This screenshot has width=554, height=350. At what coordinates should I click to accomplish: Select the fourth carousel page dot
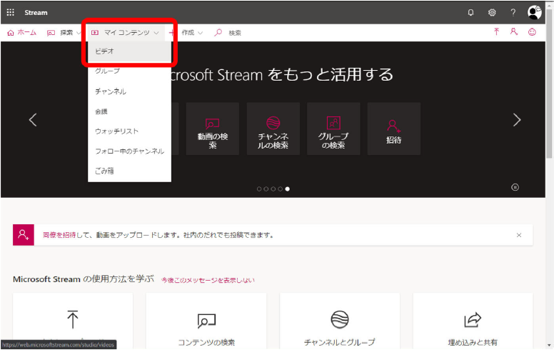coord(280,189)
